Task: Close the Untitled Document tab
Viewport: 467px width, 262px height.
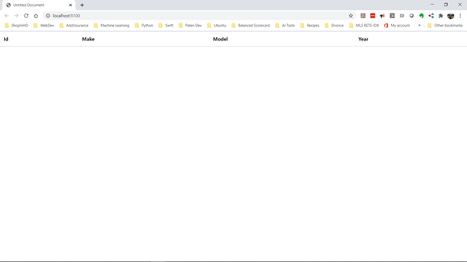Action: 70,5
